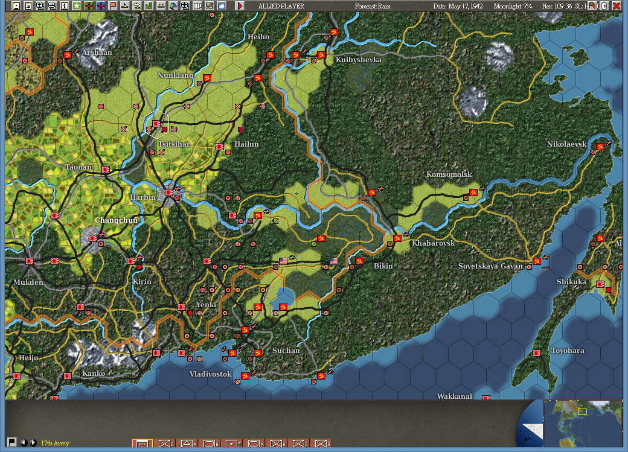Click the Soviet base flag at Komsomolsk
The image size is (628, 452).
point(473,193)
